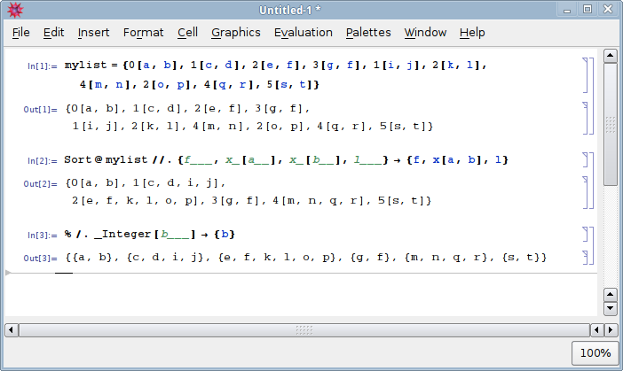Open the Help menu

click(x=472, y=33)
